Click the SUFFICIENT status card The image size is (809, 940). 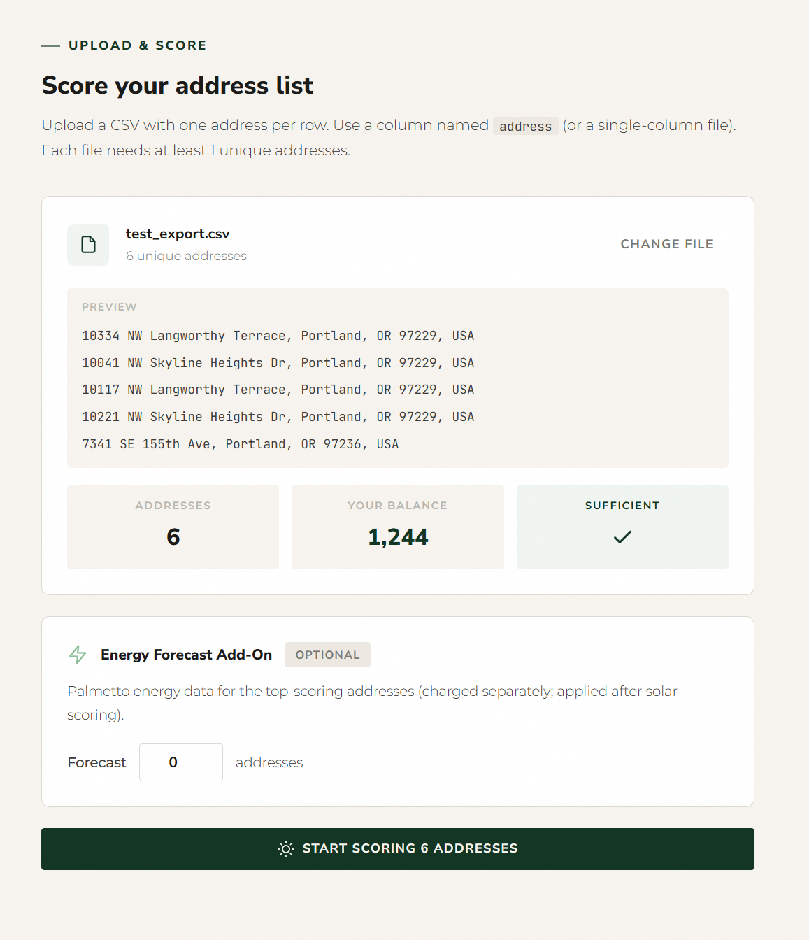tap(622, 527)
